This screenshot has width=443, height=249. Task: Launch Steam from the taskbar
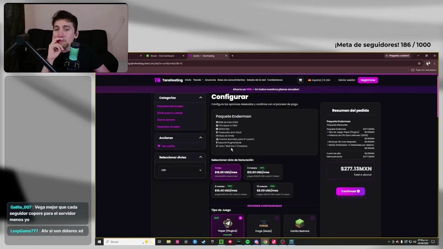pos(204,242)
